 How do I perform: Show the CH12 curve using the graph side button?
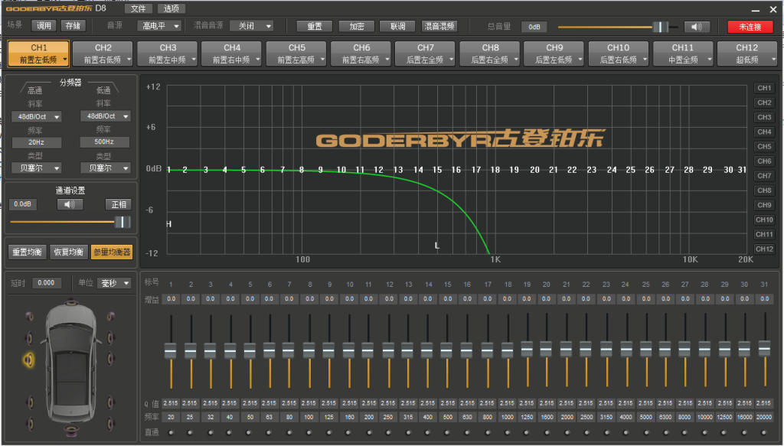[764, 249]
